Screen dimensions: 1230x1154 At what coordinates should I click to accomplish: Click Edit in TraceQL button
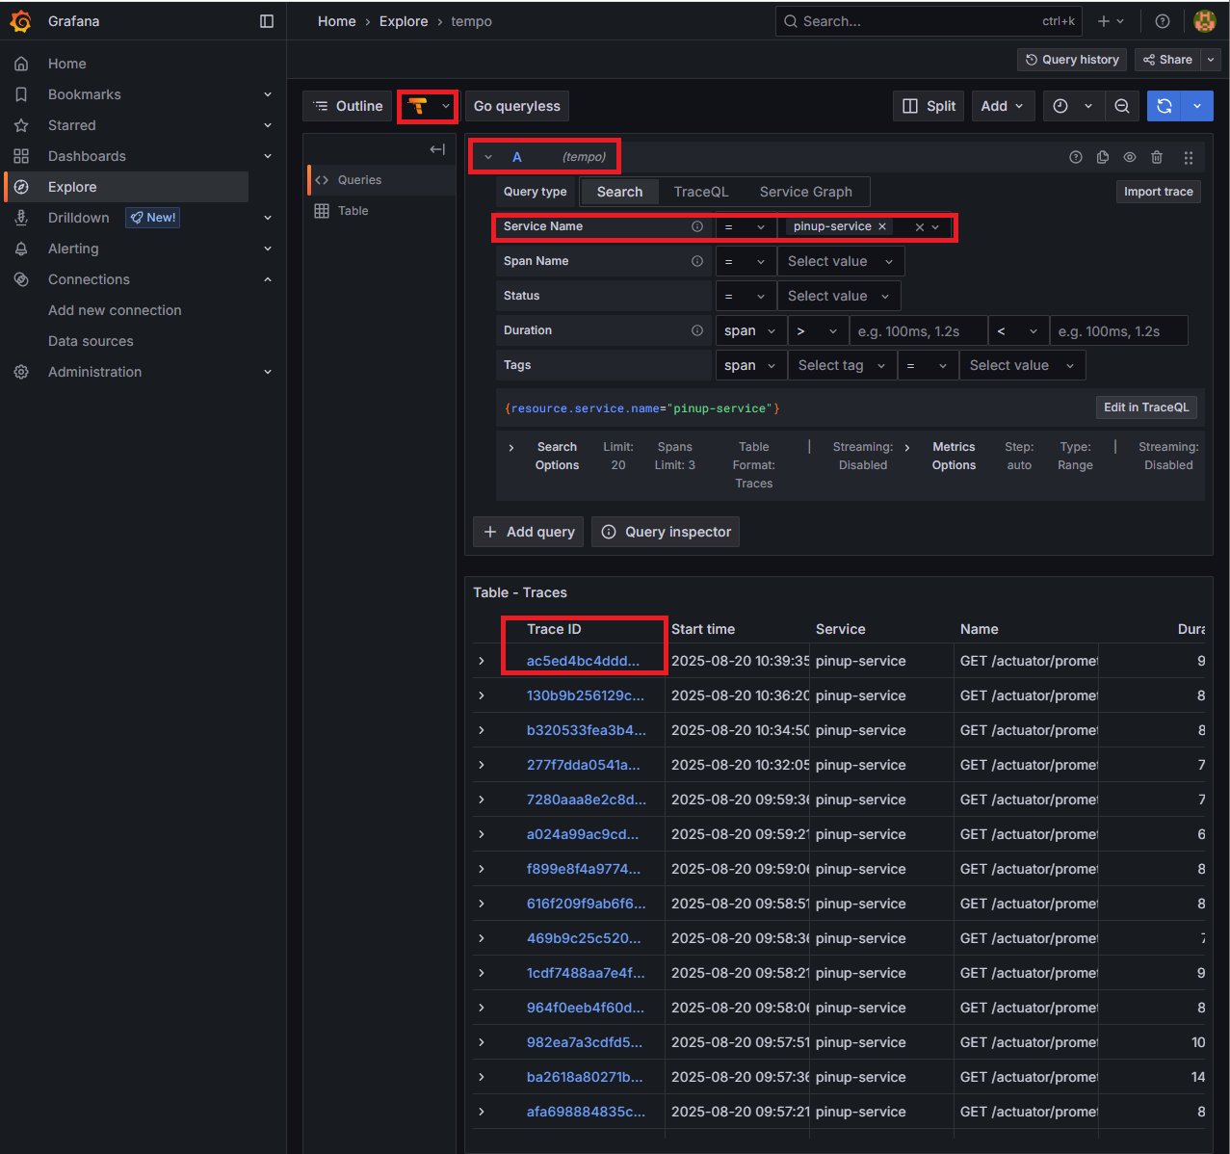[1146, 407]
